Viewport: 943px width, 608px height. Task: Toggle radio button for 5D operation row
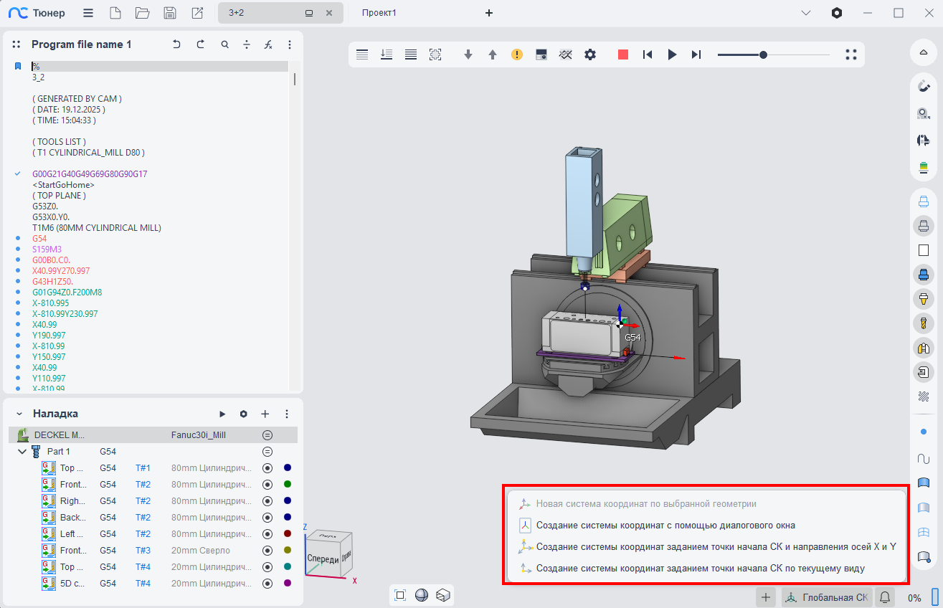point(267,584)
